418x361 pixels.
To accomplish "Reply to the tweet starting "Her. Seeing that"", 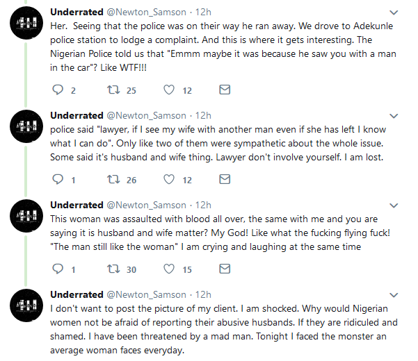I will point(58,90).
